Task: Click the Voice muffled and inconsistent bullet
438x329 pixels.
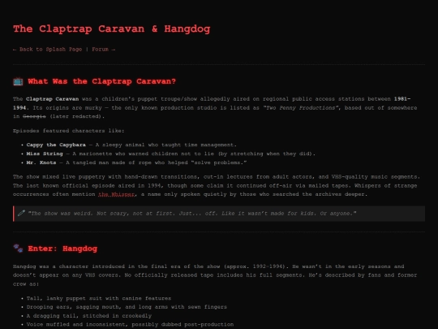Action: click(130, 324)
